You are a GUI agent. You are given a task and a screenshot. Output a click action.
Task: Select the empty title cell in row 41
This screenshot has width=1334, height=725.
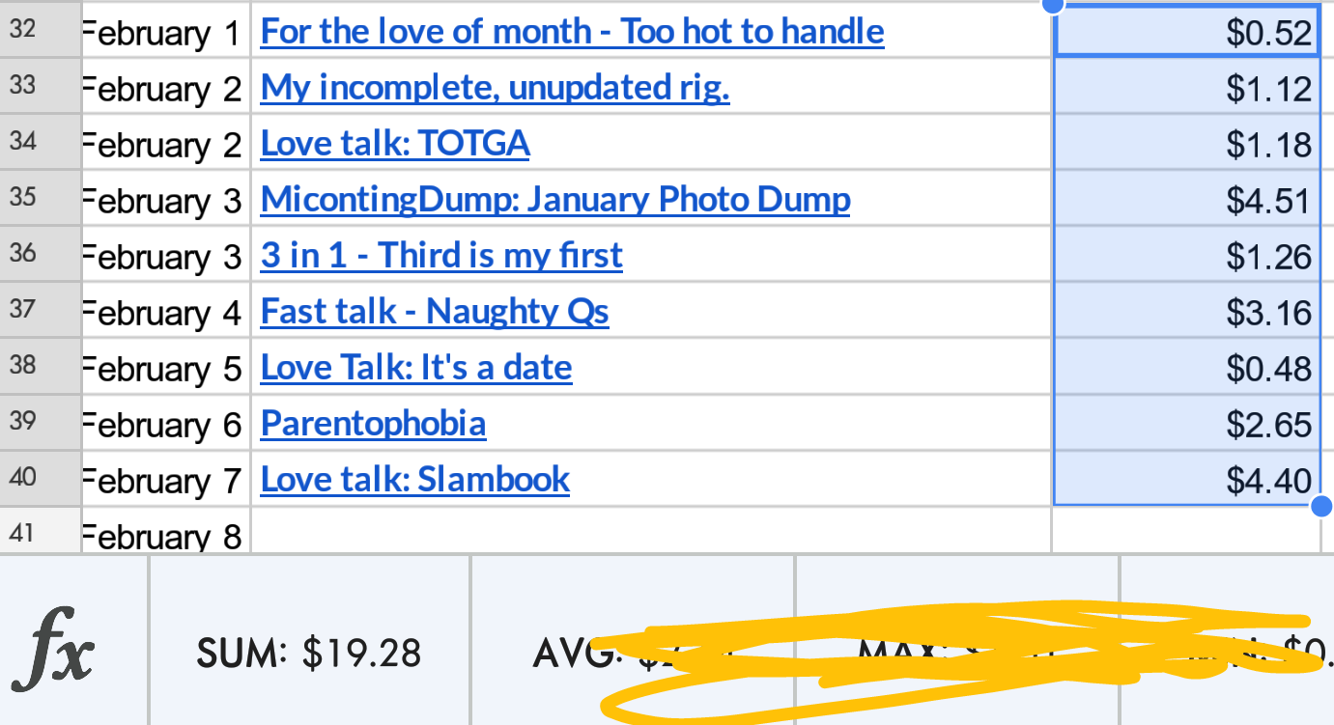click(x=651, y=531)
